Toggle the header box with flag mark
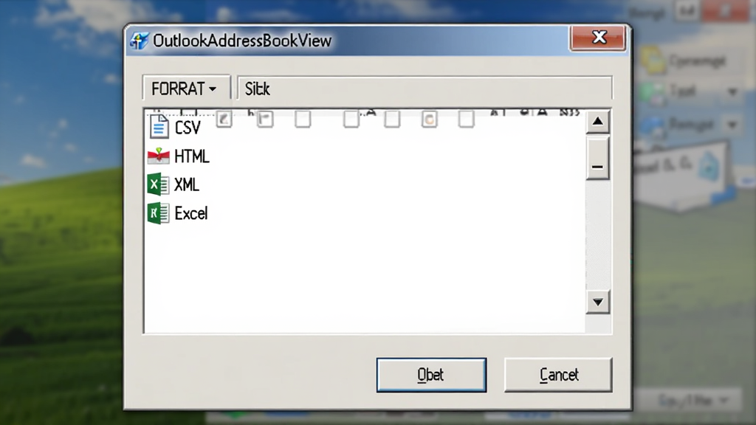The width and height of the screenshot is (756, 425). click(265, 119)
